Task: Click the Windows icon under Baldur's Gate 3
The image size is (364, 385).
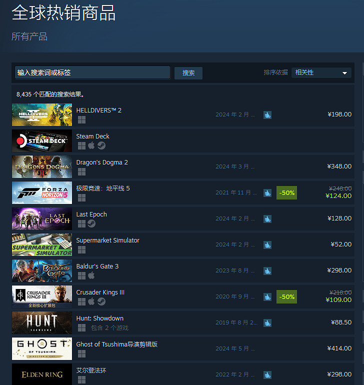Action: pyautogui.click(x=81, y=275)
